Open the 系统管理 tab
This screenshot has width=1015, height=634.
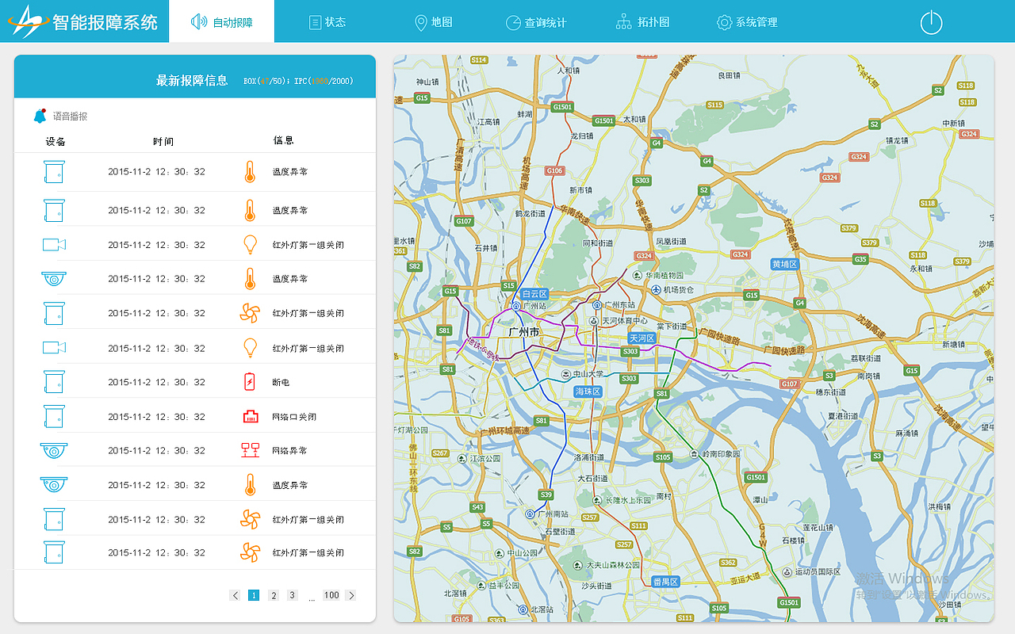747,22
